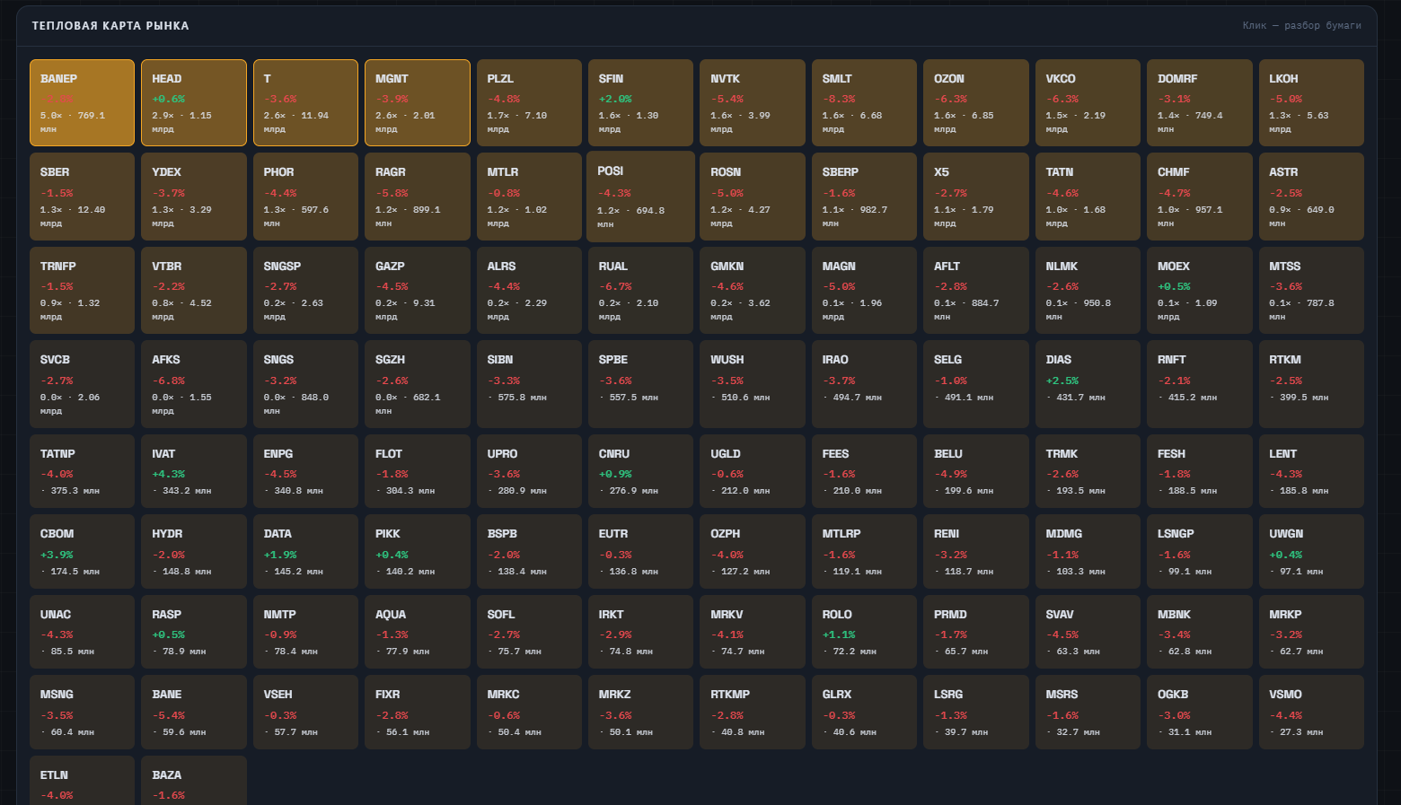Select the RTKM tile at 399.5 млн
The height and width of the screenshot is (805, 1401).
pos(1311,384)
